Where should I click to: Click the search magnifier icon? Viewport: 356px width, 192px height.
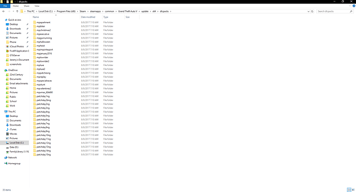coord(351,11)
